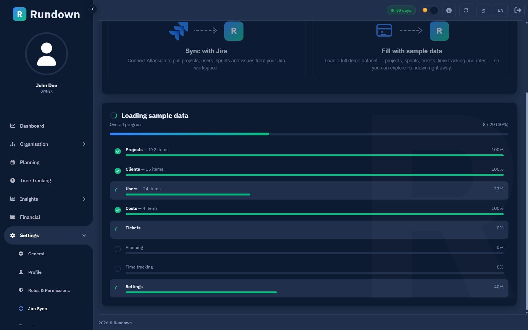This screenshot has width=528, height=330.
Task: Click the Time tracking pending circle indicator
Action: pos(118,269)
